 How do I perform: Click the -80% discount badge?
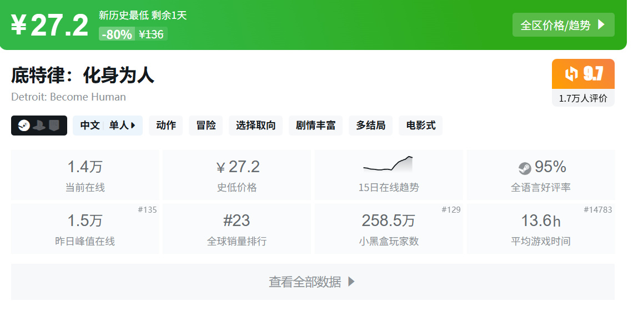click(x=117, y=34)
